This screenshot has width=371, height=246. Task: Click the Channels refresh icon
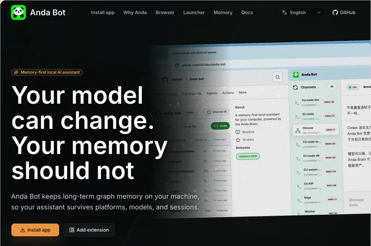coord(295,87)
